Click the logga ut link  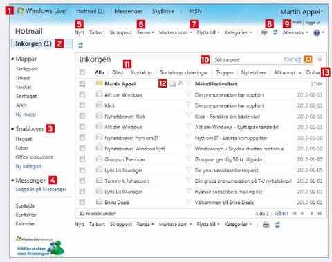click(313, 23)
